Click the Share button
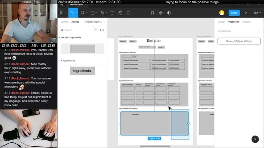264x148 pixels. (234, 13)
